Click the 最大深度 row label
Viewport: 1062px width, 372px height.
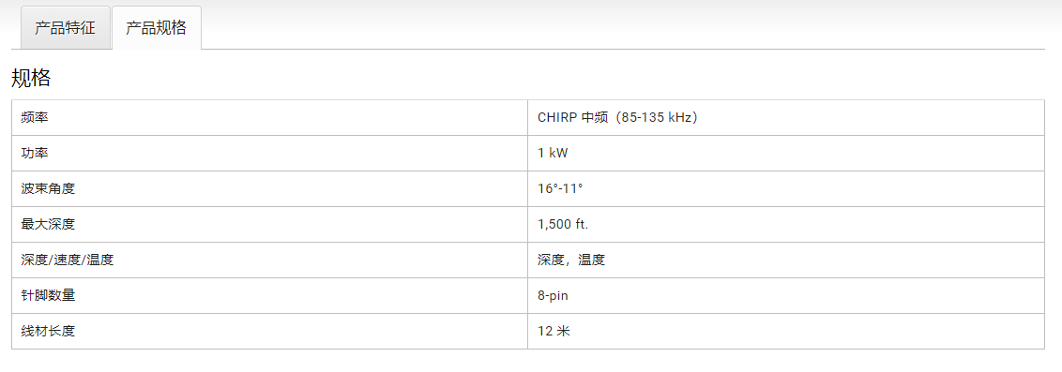[48, 224]
